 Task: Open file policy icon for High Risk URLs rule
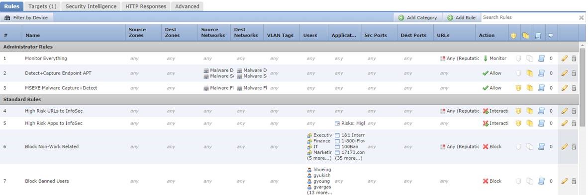point(530,111)
